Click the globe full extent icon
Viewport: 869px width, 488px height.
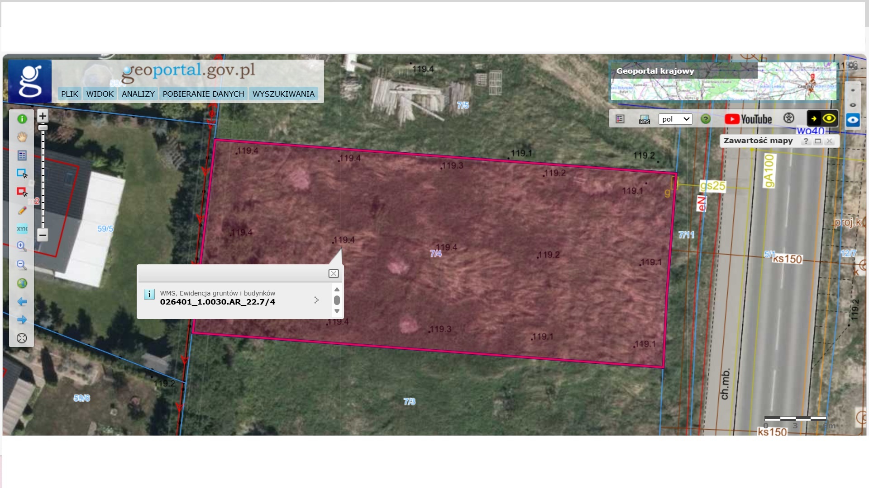pos(22,283)
